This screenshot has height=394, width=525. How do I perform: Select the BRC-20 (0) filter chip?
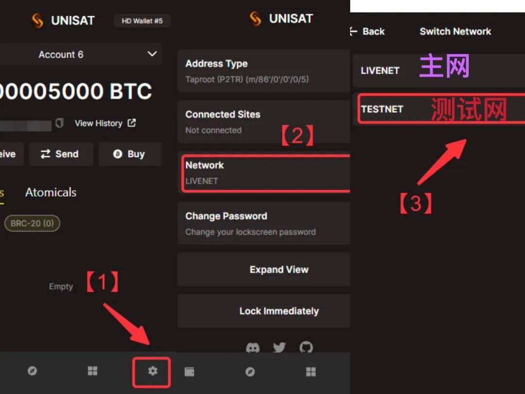tap(32, 223)
